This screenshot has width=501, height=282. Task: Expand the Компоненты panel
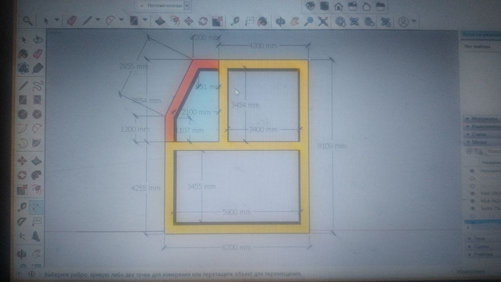coord(482,126)
